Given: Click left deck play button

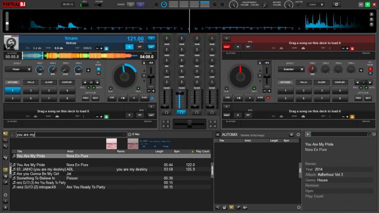Looking at the screenshot, I should 134,98.
